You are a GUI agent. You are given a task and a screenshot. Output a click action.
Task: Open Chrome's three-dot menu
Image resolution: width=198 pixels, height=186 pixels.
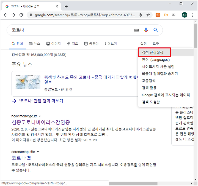[x=193, y=15]
